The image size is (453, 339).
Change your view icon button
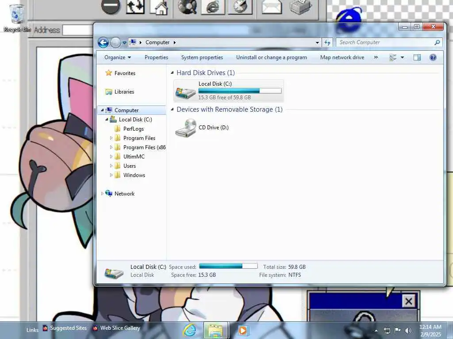click(393, 57)
